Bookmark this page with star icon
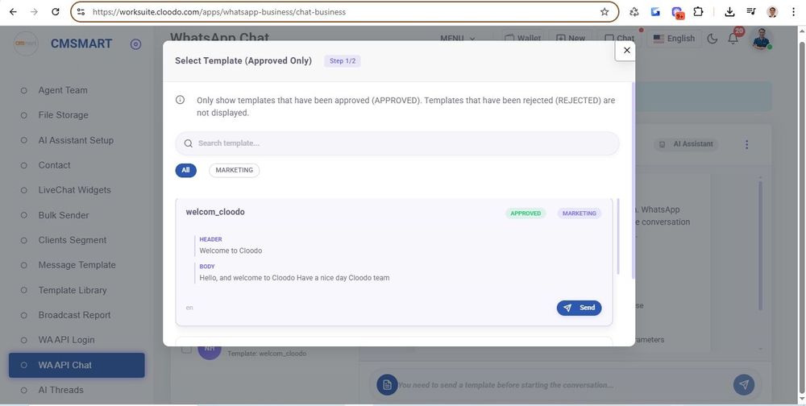 604,12
